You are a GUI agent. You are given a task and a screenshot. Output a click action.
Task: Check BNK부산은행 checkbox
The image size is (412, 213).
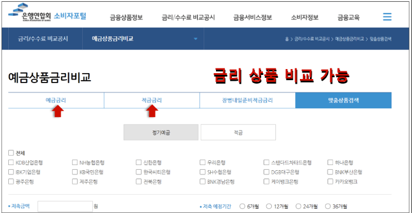pyautogui.click(x=330, y=172)
